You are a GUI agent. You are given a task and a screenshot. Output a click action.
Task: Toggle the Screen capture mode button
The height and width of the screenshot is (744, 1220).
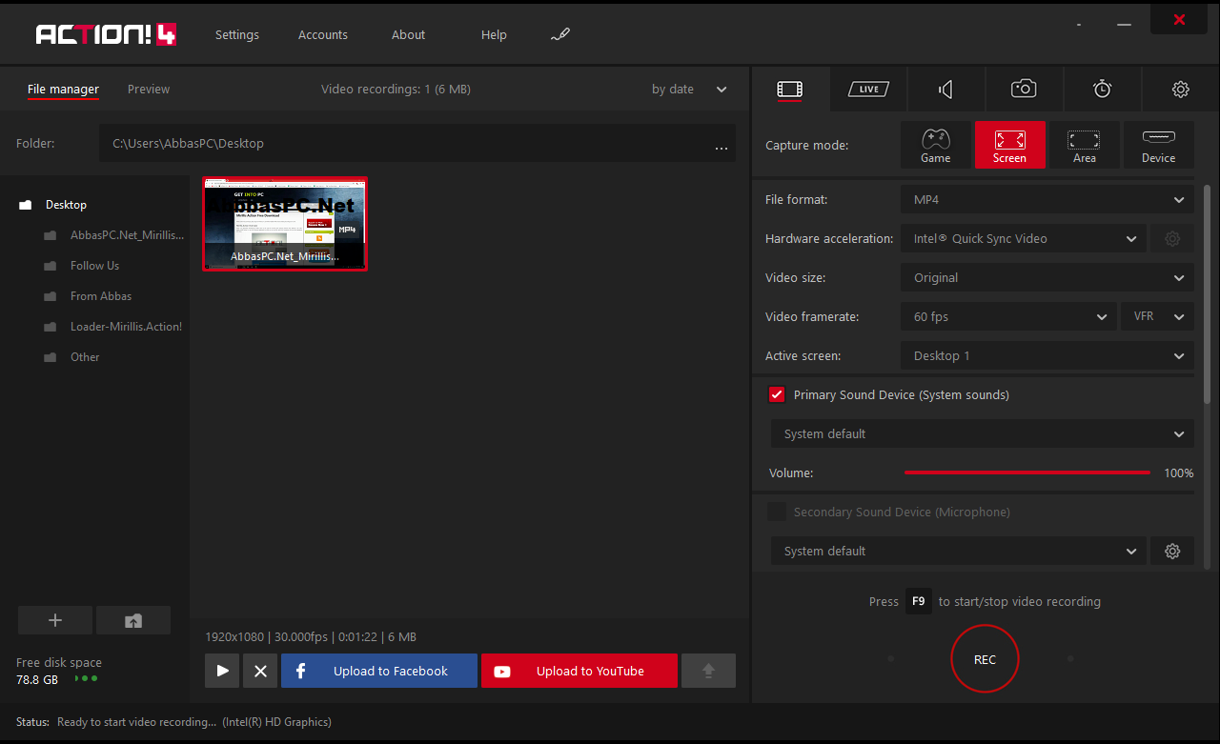pos(1010,145)
